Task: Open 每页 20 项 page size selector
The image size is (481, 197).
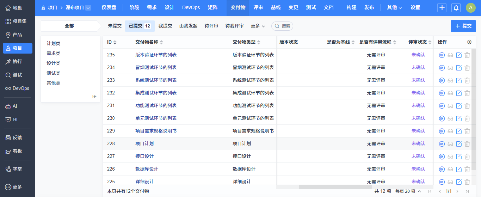Action: click(x=408, y=191)
